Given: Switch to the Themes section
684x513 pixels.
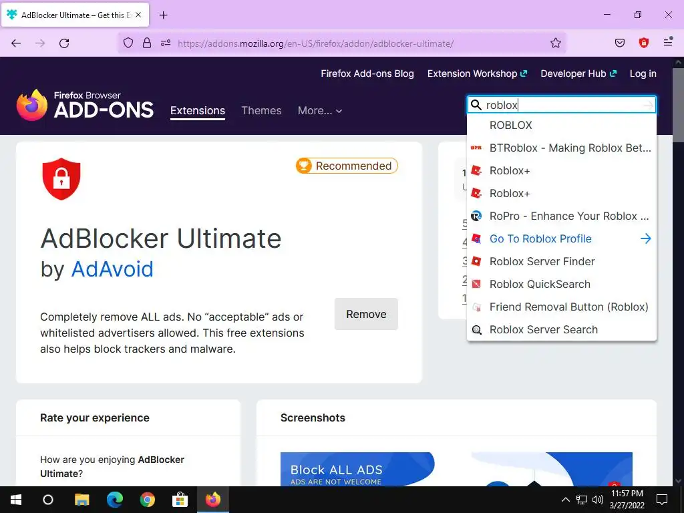Looking at the screenshot, I should [261, 111].
